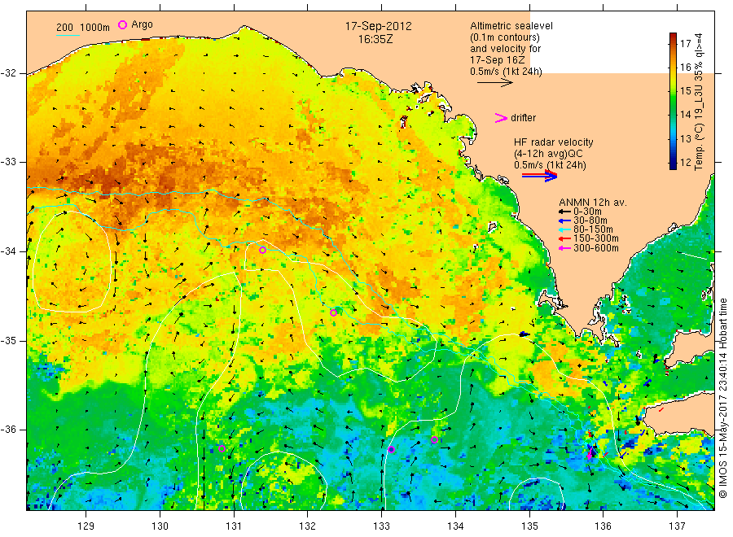This screenshot has width=733, height=537.
Task: Click the thick blue arrow near 35°S 135°E
Action: coord(524,334)
